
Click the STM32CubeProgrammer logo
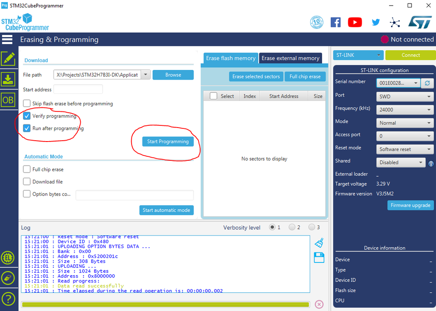click(25, 22)
